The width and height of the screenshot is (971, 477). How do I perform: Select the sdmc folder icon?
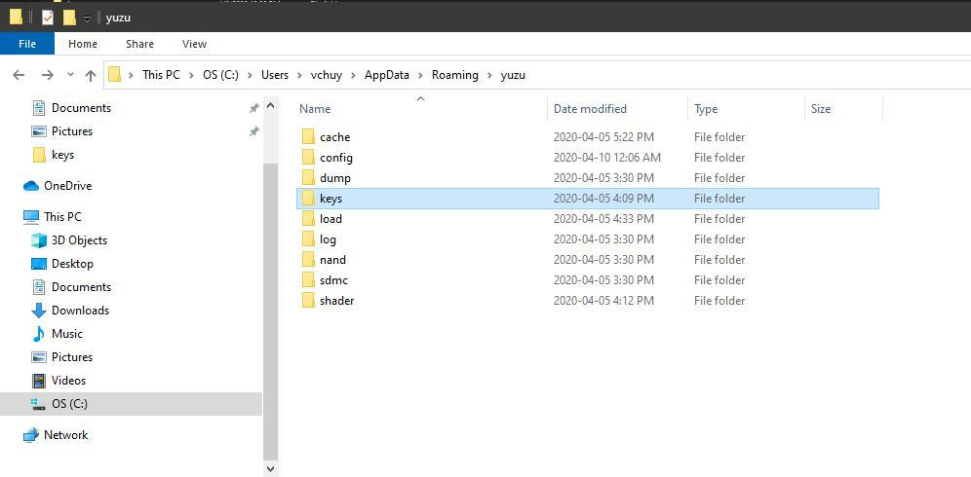point(308,279)
